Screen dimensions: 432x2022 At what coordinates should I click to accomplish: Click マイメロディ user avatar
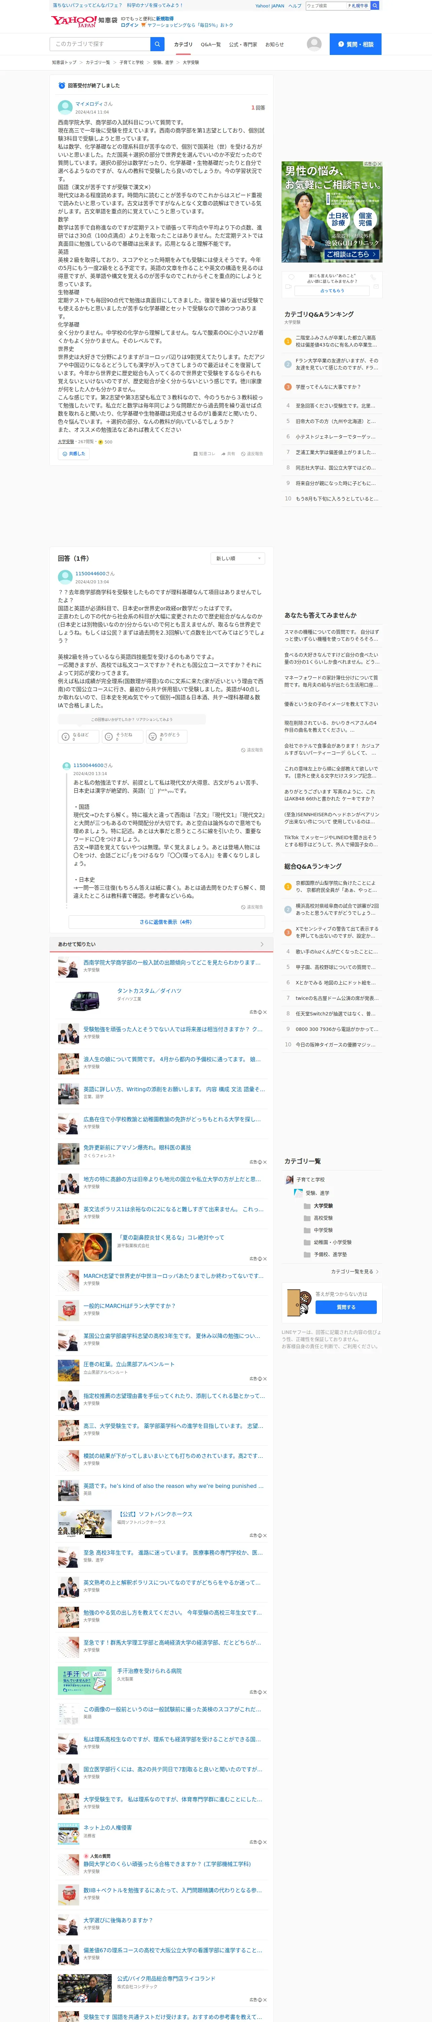(65, 107)
